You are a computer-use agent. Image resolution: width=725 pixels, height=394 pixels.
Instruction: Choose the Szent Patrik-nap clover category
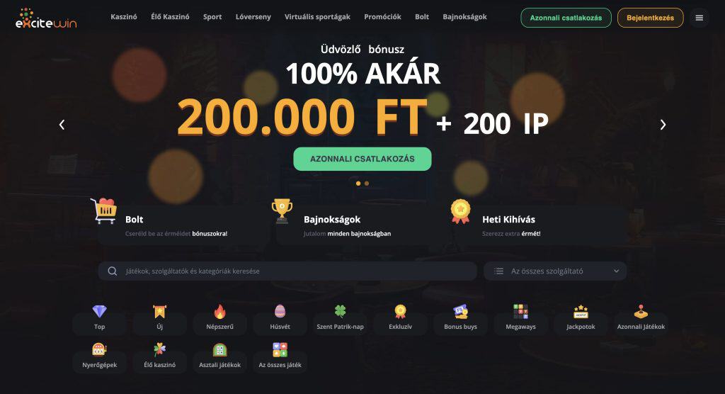coord(340,319)
